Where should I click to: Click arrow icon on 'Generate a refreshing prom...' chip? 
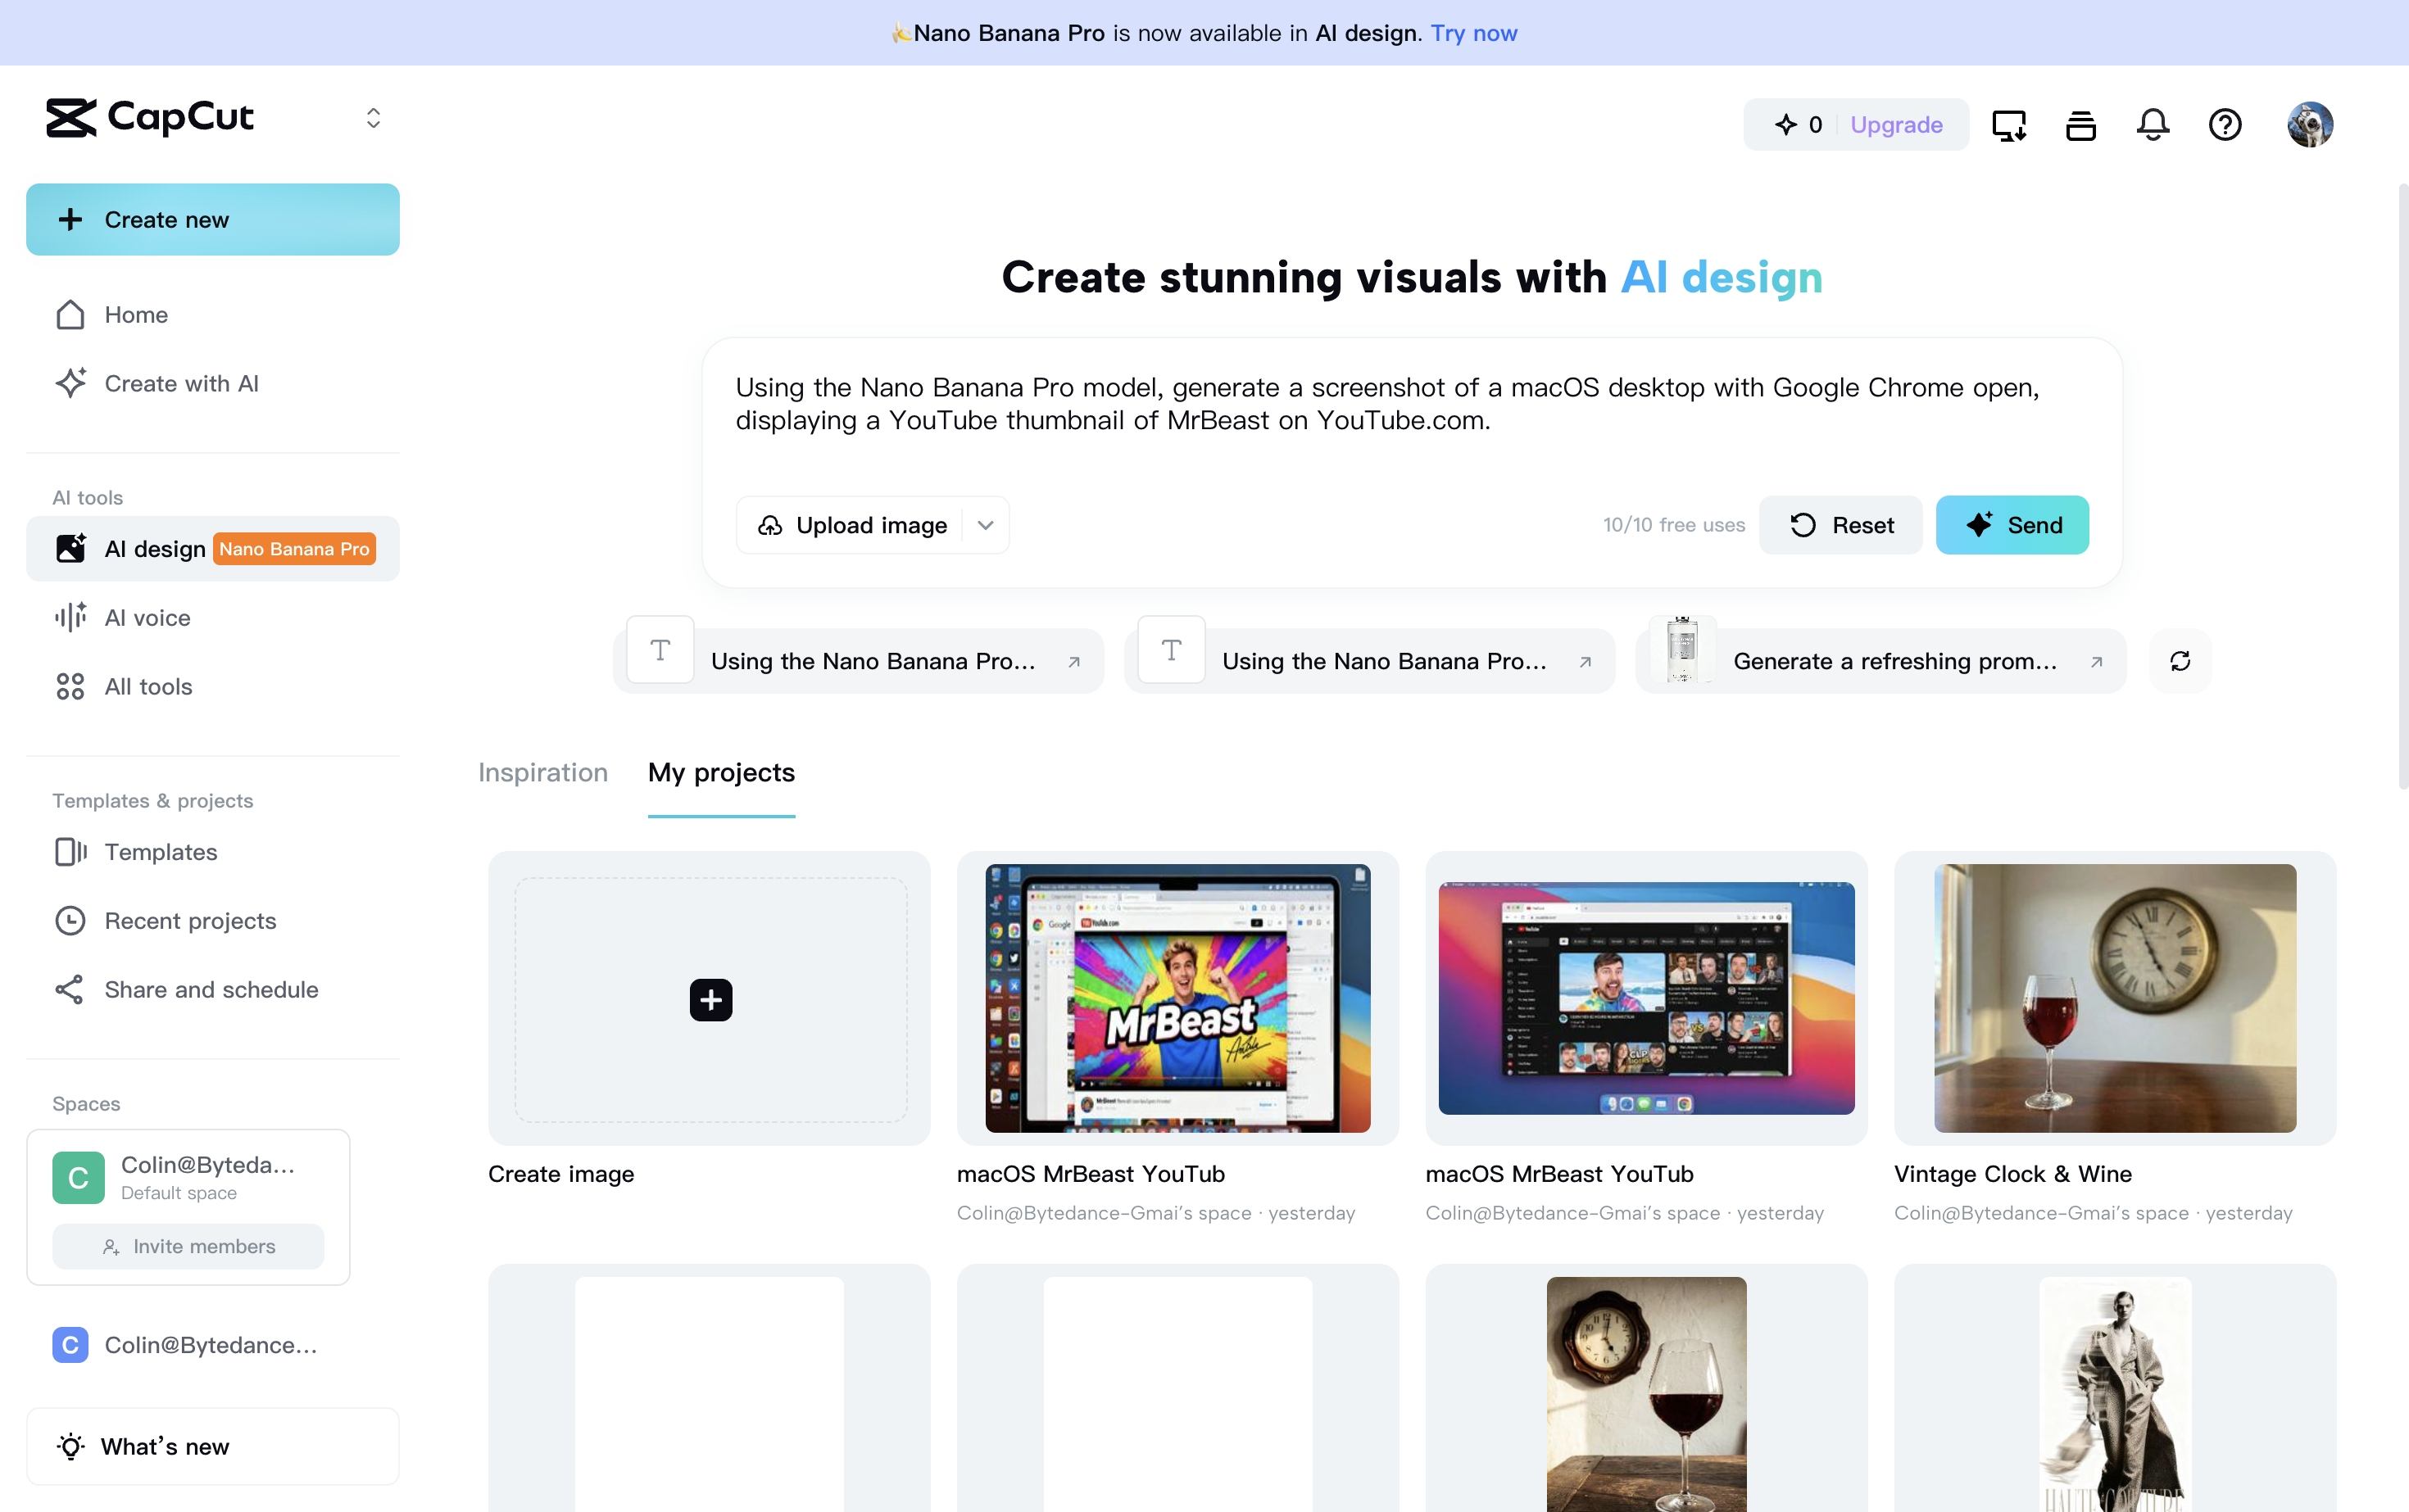click(x=2096, y=662)
